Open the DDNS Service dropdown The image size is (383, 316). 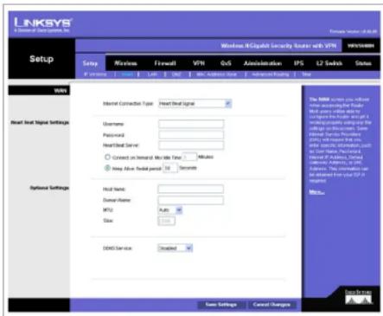coord(176,248)
